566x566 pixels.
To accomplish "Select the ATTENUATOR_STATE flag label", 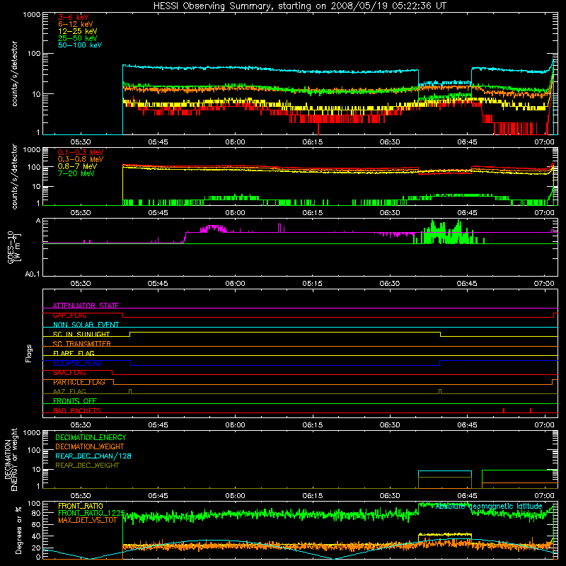I will pos(86,306).
